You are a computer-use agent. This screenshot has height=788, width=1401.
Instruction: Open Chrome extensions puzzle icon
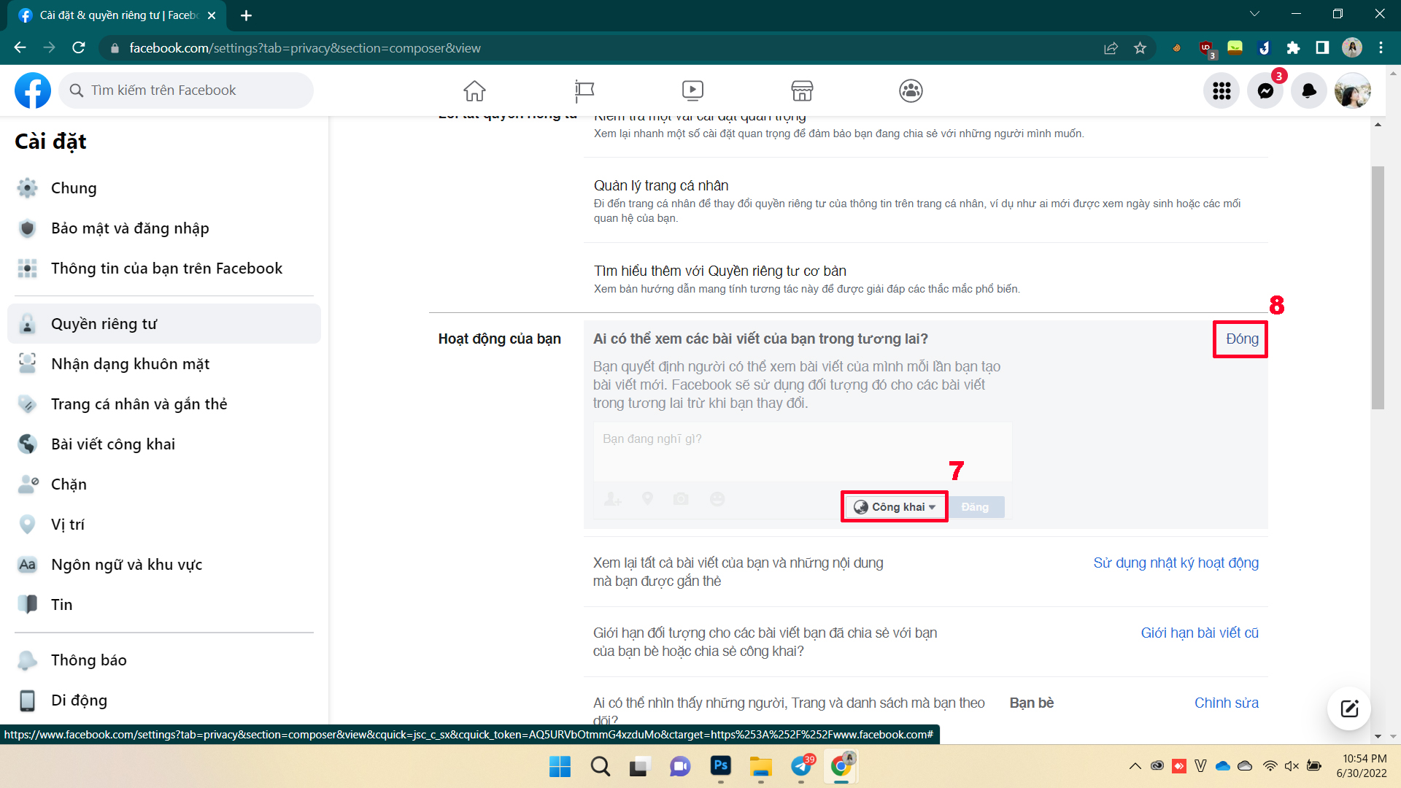pyautogui.click(x=1293, y=48)
